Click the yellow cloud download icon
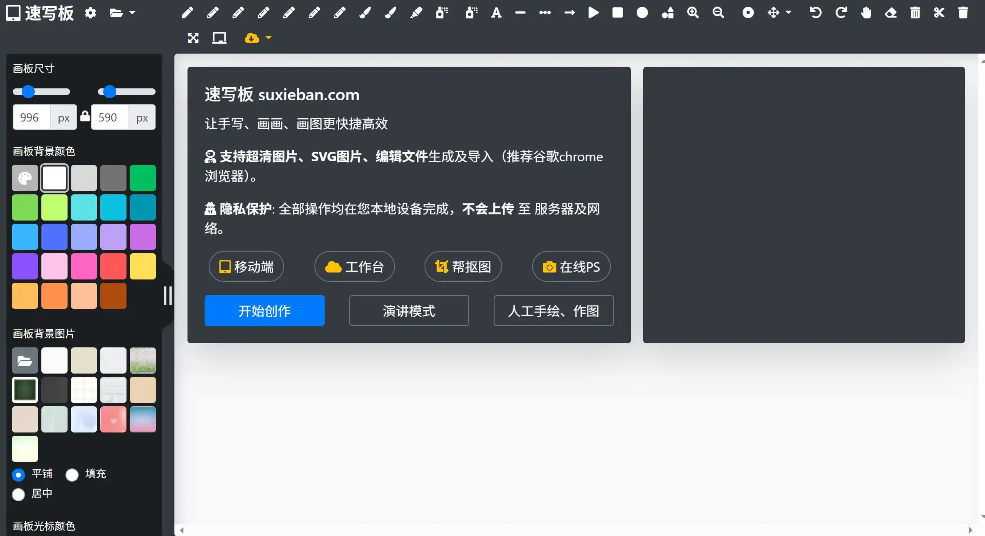 click(251, 38)
